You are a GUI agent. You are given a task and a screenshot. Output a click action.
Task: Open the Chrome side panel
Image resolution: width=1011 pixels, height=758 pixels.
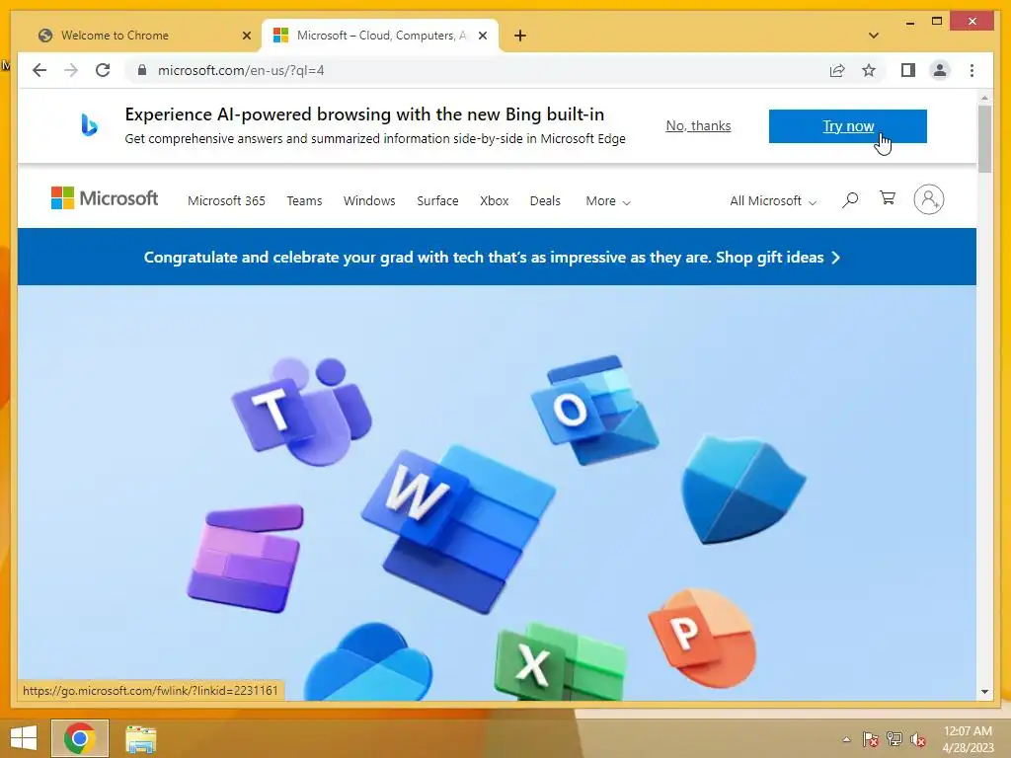point(908,70)
